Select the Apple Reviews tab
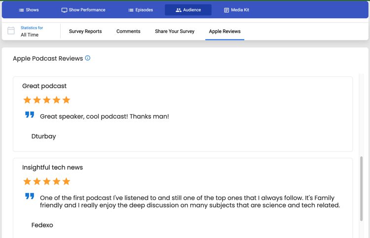This screenshot has height=238, width=370. pos(224,32)
